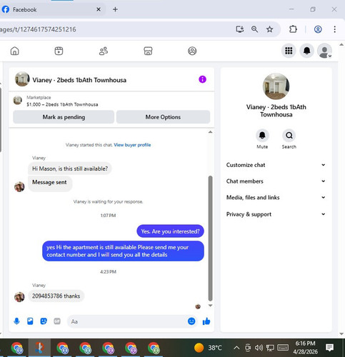Viewport: 345px width, 357px height.
Task: Click the purple conversation info icon
Action: point(202,79)
